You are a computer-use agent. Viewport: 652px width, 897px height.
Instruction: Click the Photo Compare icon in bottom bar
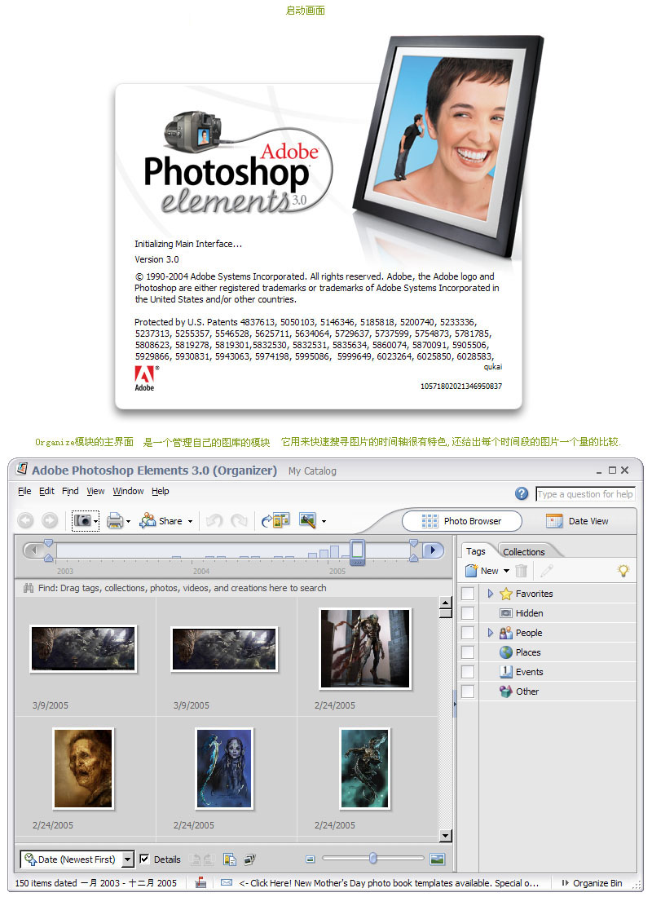point(249,859)
